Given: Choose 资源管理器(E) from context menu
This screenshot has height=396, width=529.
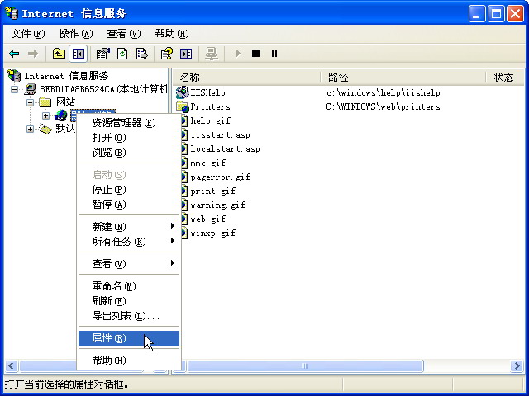Looking at the screenshot, I should 129,123.
